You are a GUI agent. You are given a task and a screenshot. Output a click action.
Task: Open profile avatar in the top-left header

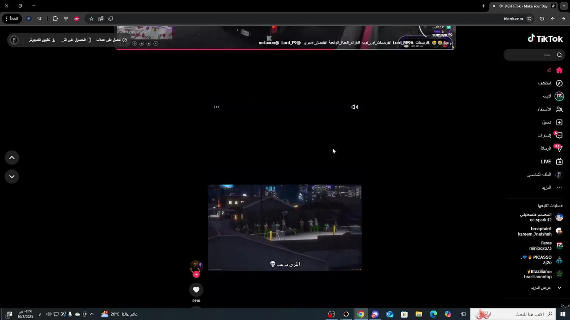14,40
